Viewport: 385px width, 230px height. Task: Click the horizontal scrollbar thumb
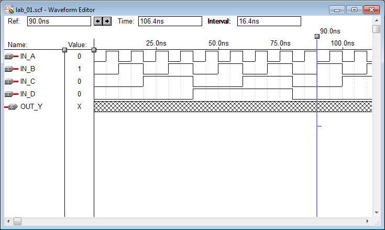pyautogui.click(x=17, y=222)
